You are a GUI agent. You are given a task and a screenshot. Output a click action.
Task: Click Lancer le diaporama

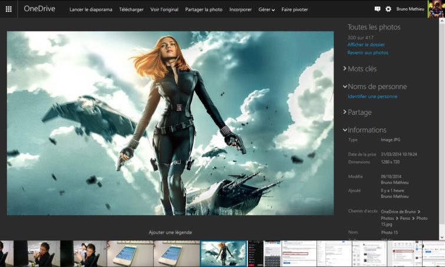pos(91,9)
